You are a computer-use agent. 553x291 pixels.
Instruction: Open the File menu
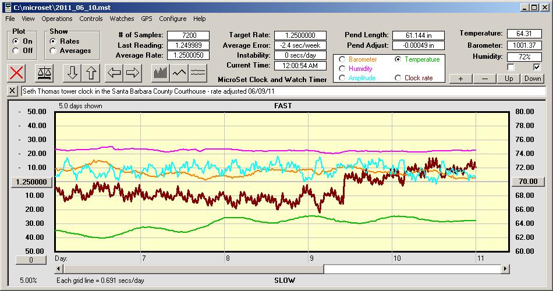point(10,19)
